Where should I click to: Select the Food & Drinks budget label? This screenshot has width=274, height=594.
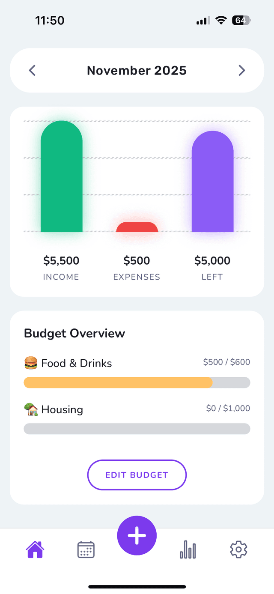(x=77, y=364)
